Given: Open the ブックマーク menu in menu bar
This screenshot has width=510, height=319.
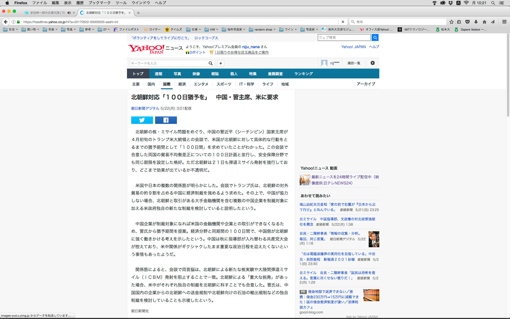Looking at the screenshot, I should click(x=99, y=3).
